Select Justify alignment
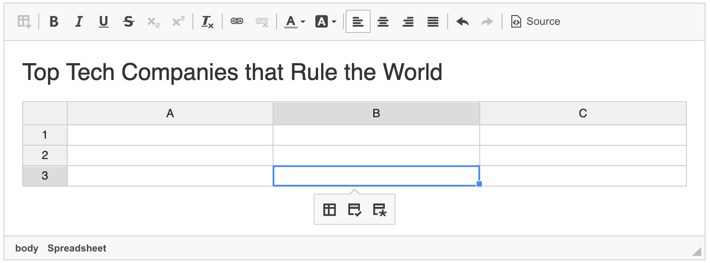This screenshot has width=710, height=263. click(433, 21)
